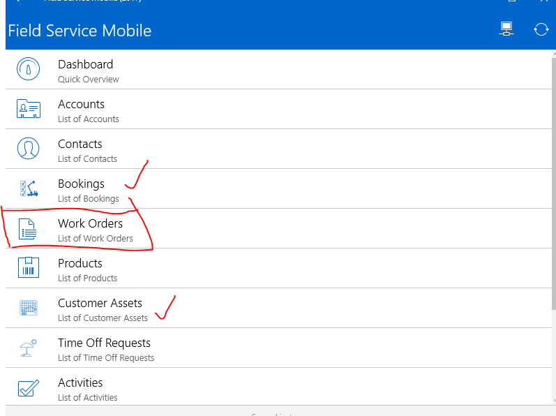Screen dimensions: 556x416
Task: Click the List of Bookings subtitle
Action: 89,199
